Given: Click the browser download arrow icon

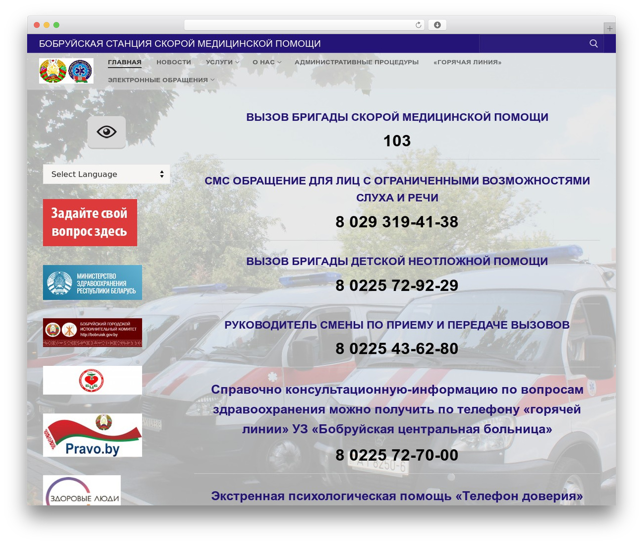Looking at the screenshot, I should click(437, 25).
